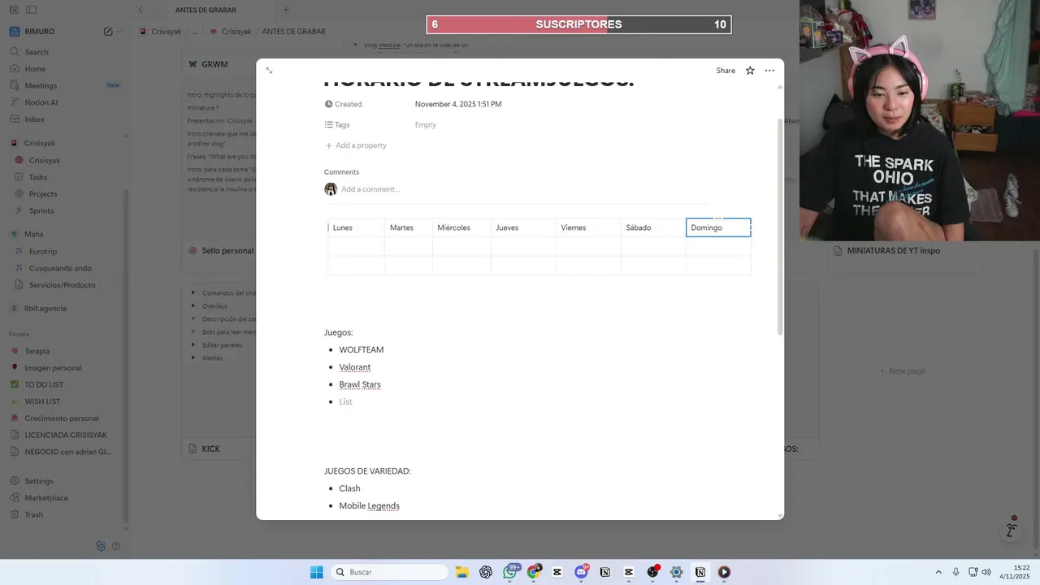Open the GRWM card in background
1040x585 pixels.
tap(214, 64)
